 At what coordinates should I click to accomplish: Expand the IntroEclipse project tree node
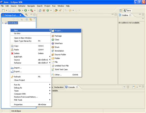pyautogui.click(x=3, y=23)
